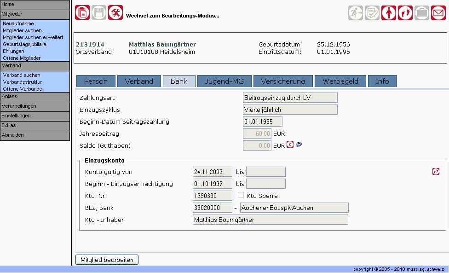The width and height of the screenshot is (449, 273).
Task: Click the red clipboard document icon
Action: coord(82,12)
